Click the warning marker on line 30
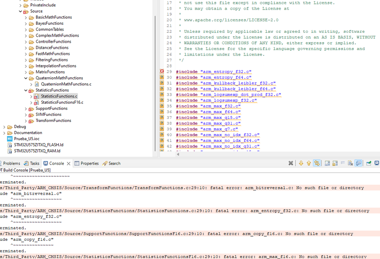 click(x=162, y=77)
